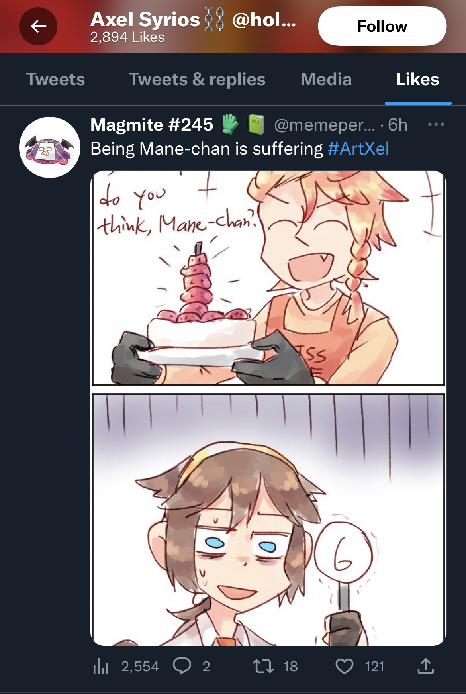Screen dimensions: 466x694
Task: Click the 6h tweet timestamp
Action: coord(397,125)
